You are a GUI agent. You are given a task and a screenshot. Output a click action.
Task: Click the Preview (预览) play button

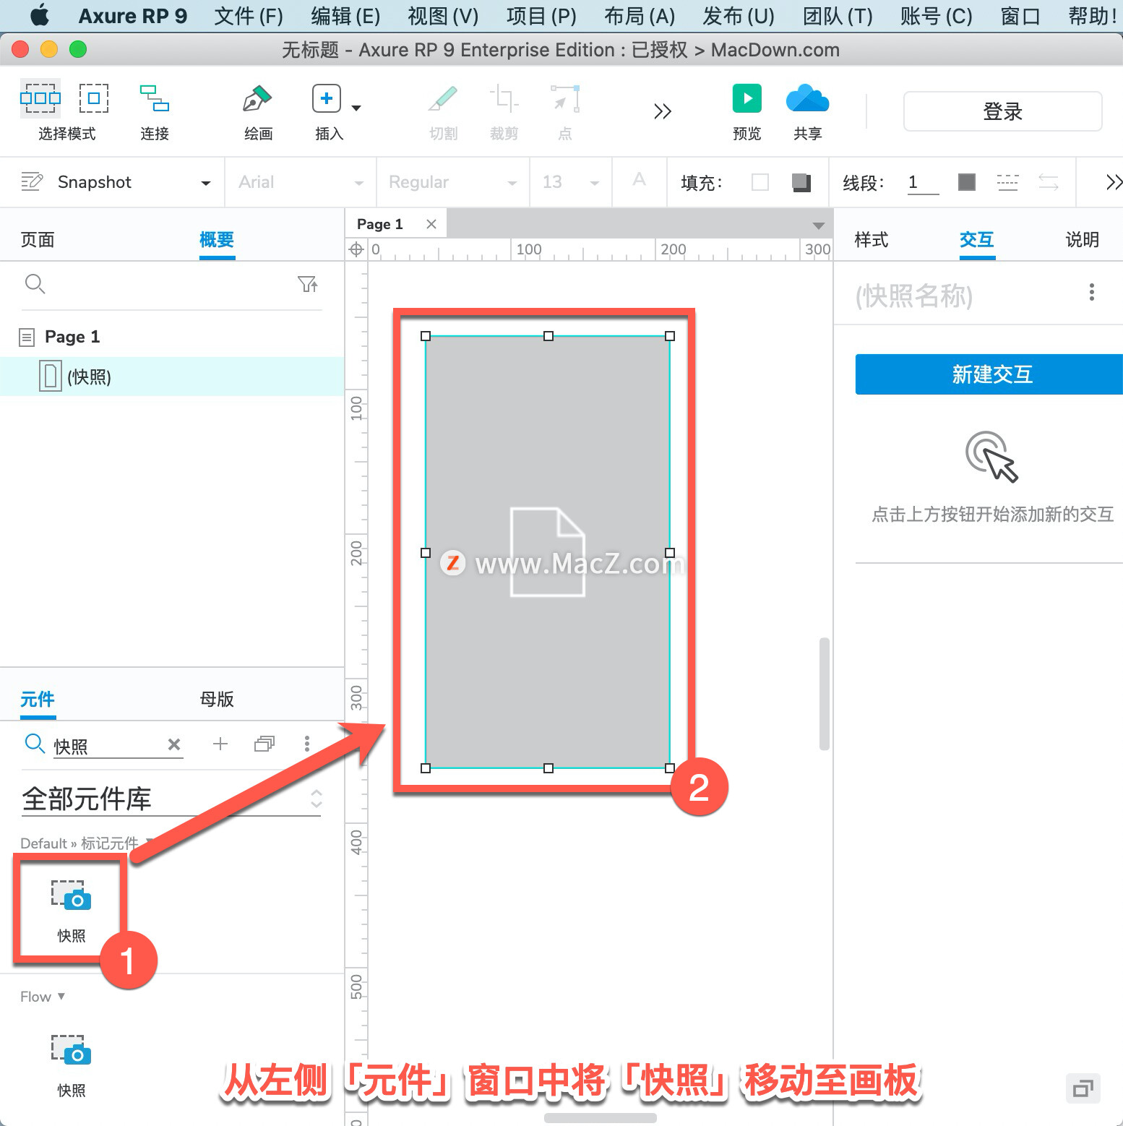point(747,98)
